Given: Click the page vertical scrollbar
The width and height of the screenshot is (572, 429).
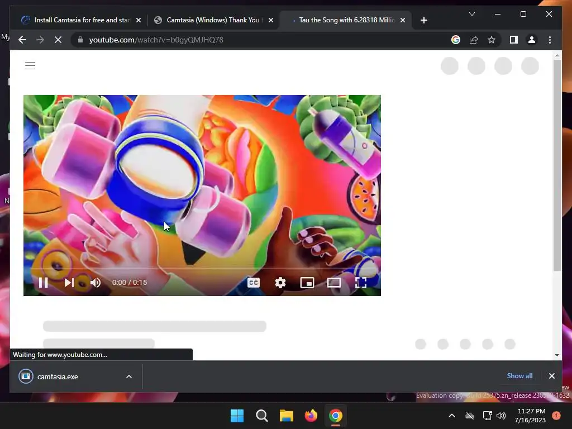Looking at the screenshot, I should (557, 165).
